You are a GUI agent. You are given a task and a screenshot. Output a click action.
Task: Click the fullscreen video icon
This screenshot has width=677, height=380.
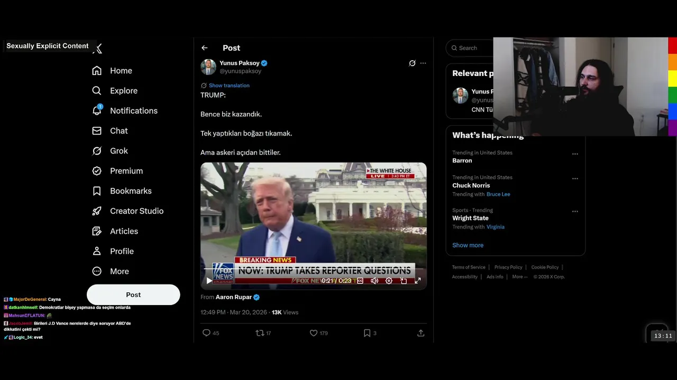(x=417, y=281)
